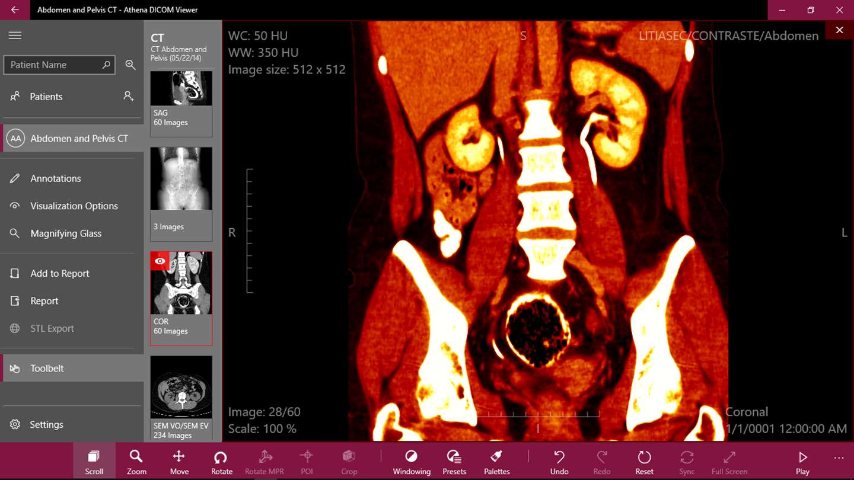Open the hamburger navigation menu

(15, 36)
